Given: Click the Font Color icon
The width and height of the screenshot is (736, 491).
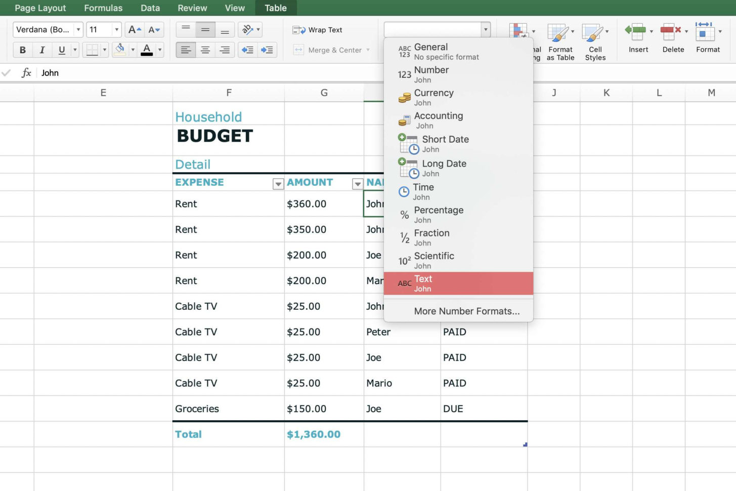Looking at the screenshot, I should [x=147, y=50].
